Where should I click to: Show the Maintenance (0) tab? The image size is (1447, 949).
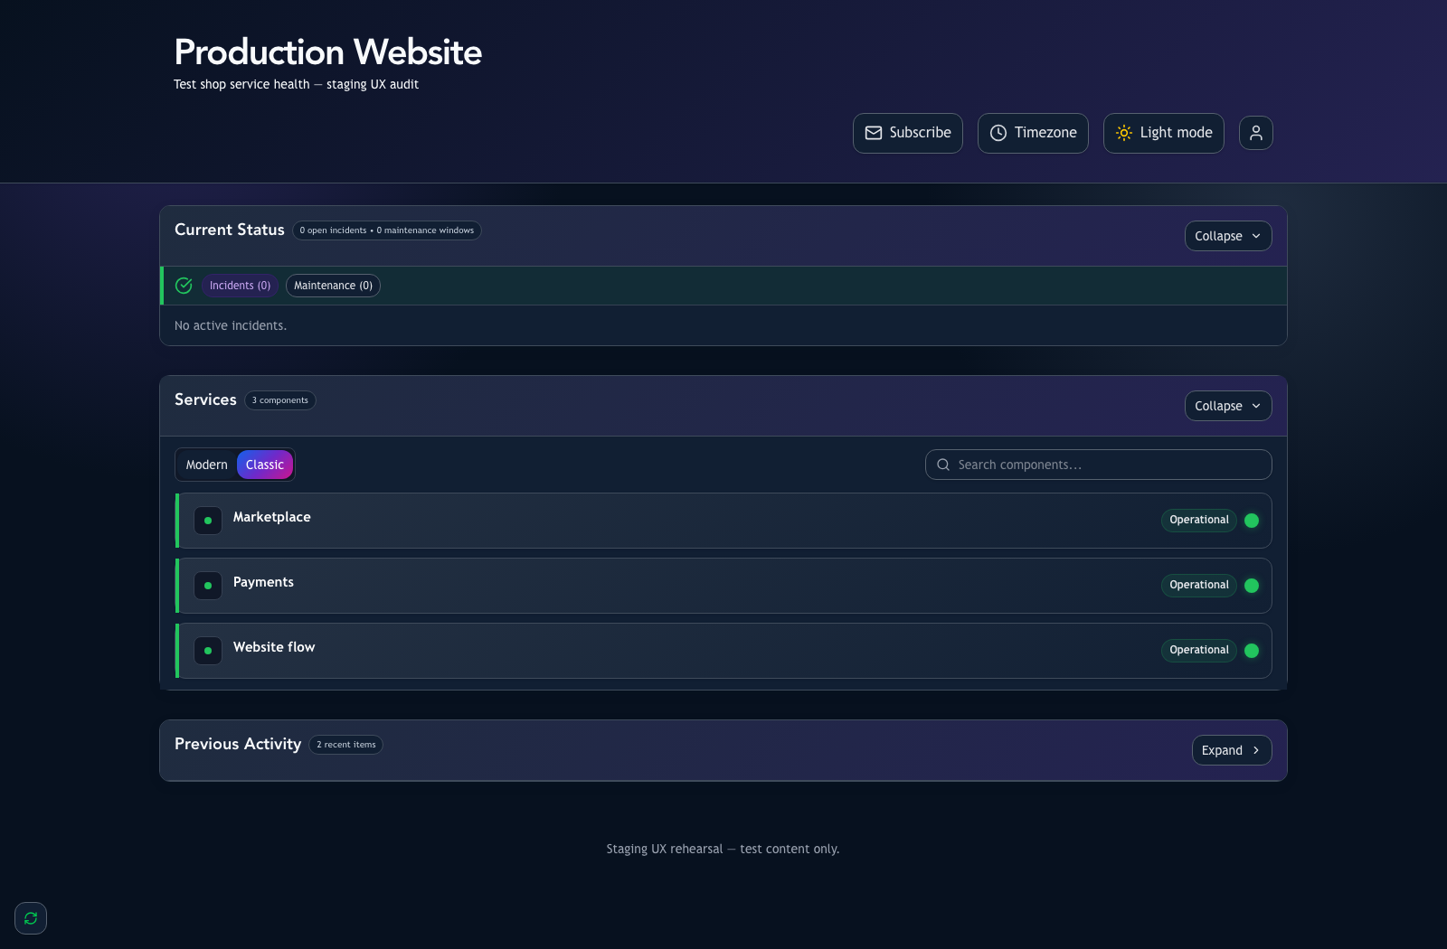[x=333, y=286]
